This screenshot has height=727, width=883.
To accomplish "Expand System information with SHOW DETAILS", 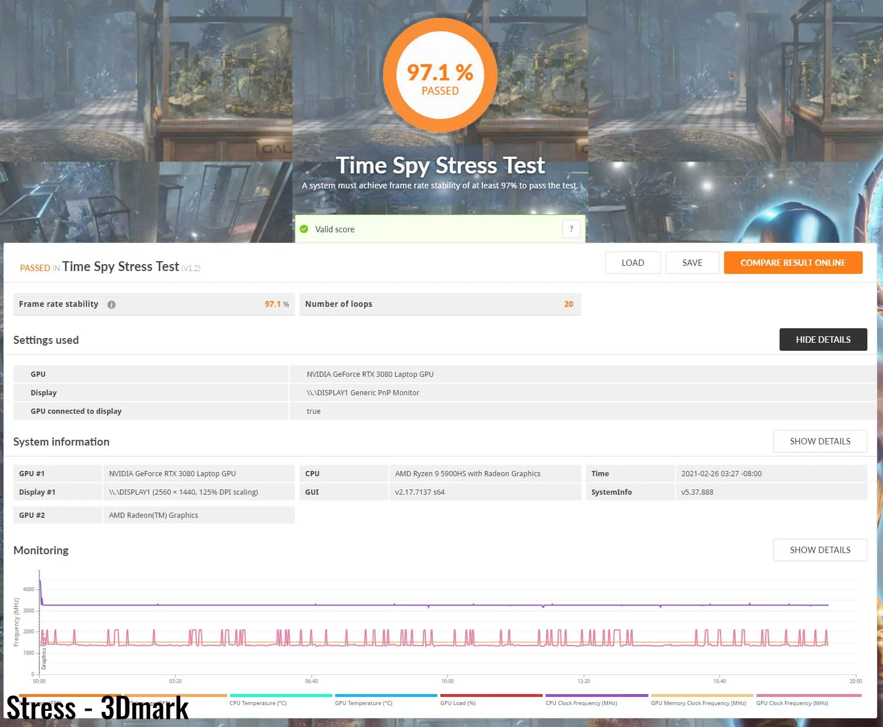I will (x=820, y=441).
